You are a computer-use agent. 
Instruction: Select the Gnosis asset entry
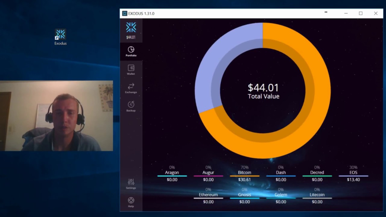coord(245,196)
